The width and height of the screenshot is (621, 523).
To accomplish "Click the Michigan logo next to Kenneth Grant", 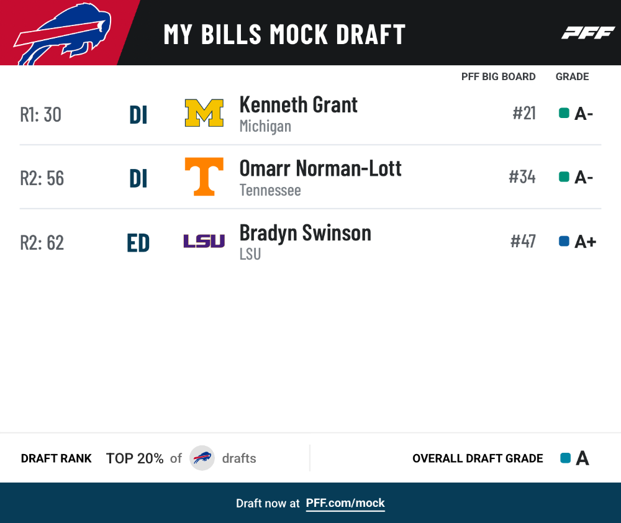I will 204,113.
